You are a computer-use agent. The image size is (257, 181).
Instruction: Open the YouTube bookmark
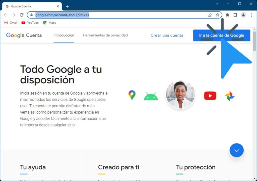click(x=30, y=23)
